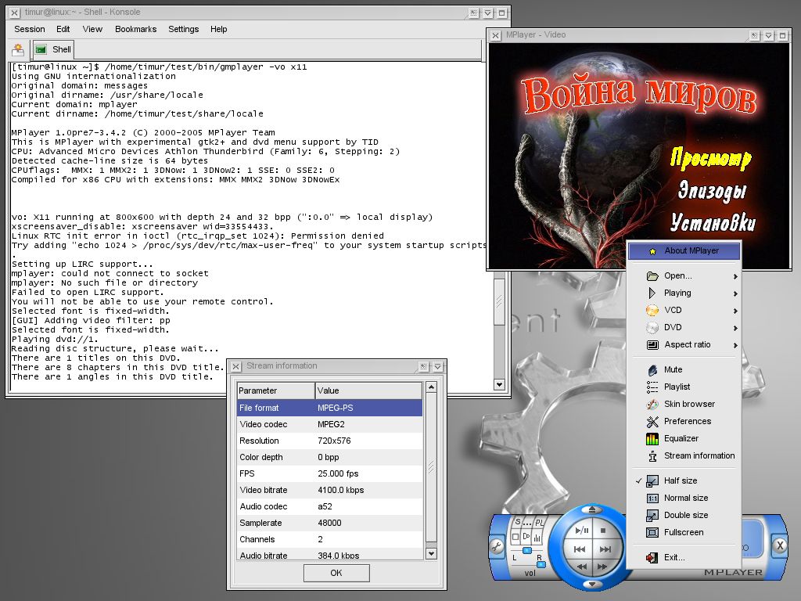Click the new session icon in Konsole
The image size is (801, 601).
[x=19, y=49]
